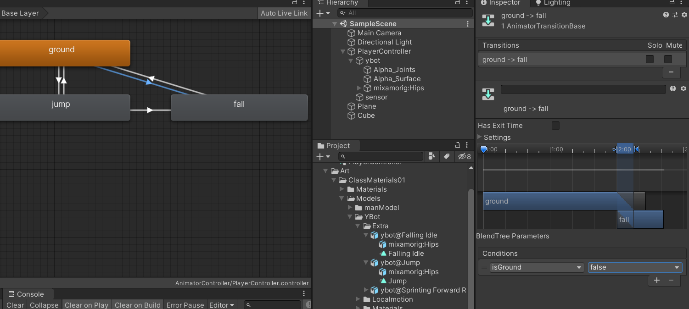Select Main Camera object
The height and width of the screenshot is (309, 689).
(x=379, y=33)
